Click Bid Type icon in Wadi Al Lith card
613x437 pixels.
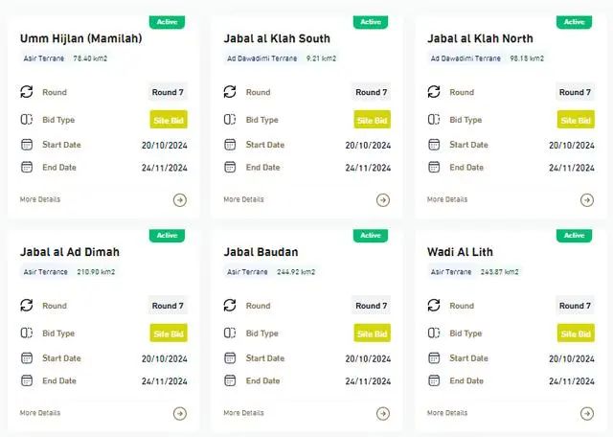[434, 333]
